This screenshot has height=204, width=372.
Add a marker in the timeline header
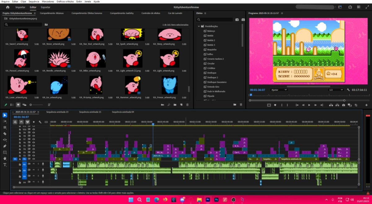34,122
